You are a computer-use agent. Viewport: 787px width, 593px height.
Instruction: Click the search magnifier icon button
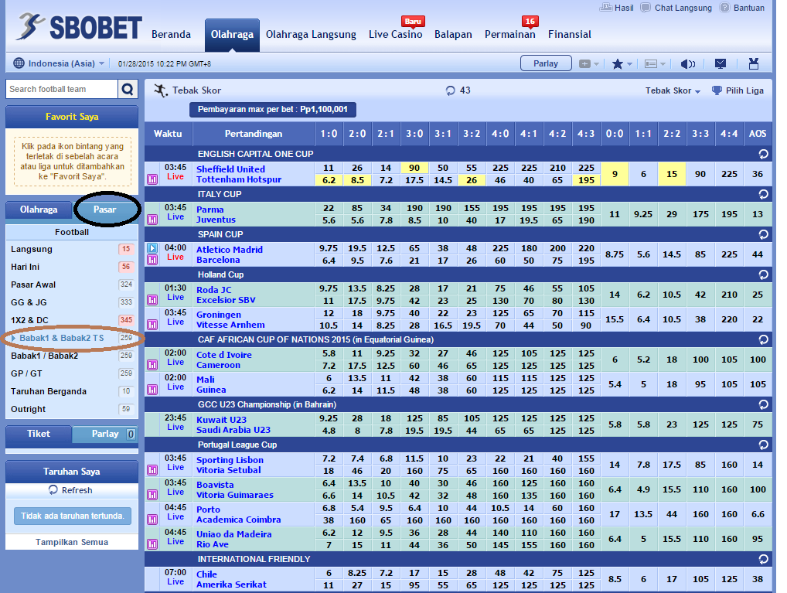click(128, 90)
